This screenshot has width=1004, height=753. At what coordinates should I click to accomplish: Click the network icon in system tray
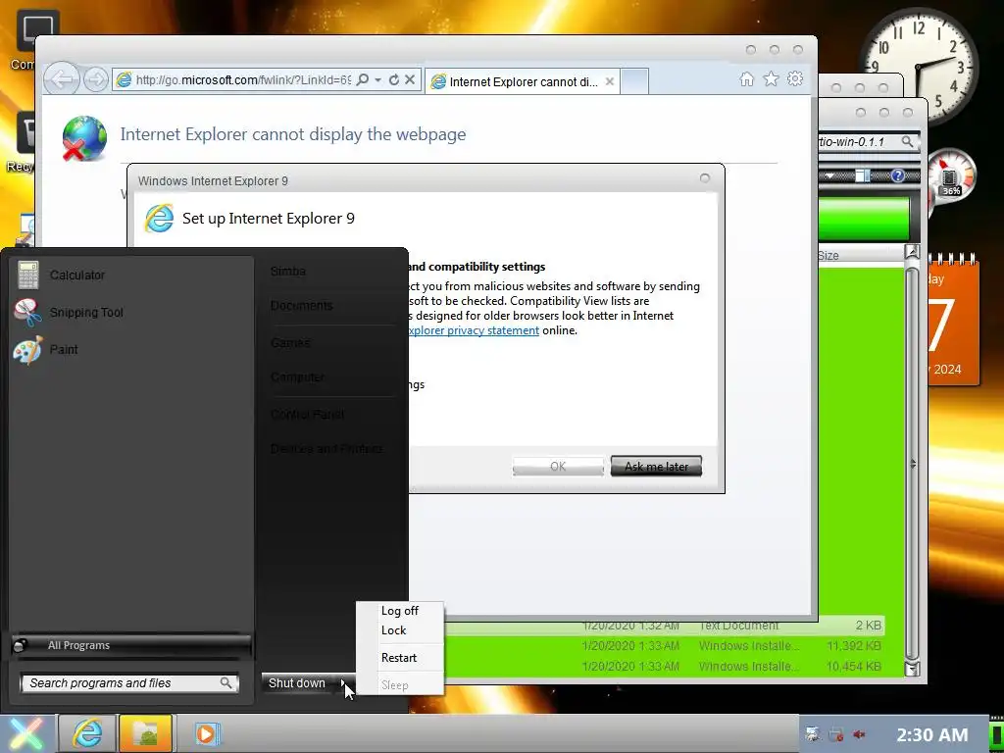click(x=836, y=734)
